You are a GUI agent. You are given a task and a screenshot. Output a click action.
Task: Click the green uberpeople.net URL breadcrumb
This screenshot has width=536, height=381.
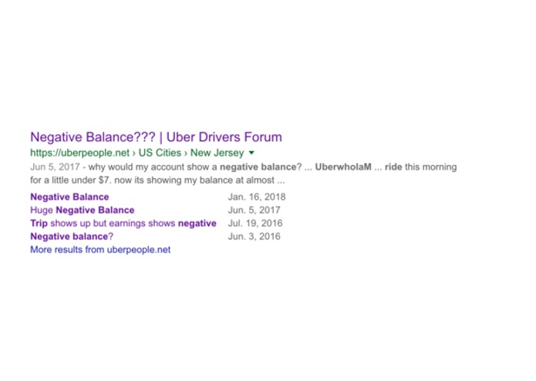(137, 153)
